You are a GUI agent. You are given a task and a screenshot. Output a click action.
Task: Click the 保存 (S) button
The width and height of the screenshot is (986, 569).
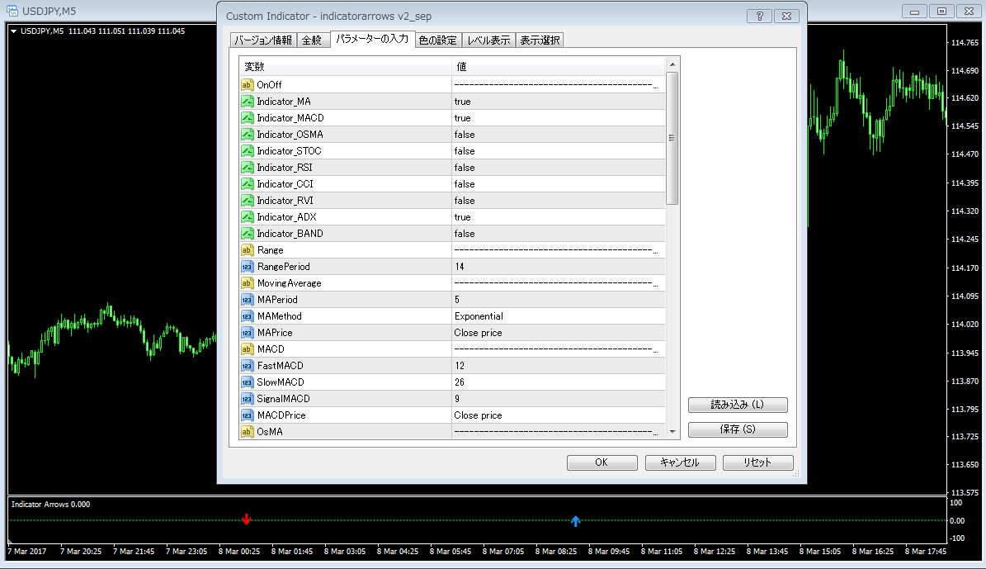738,429
